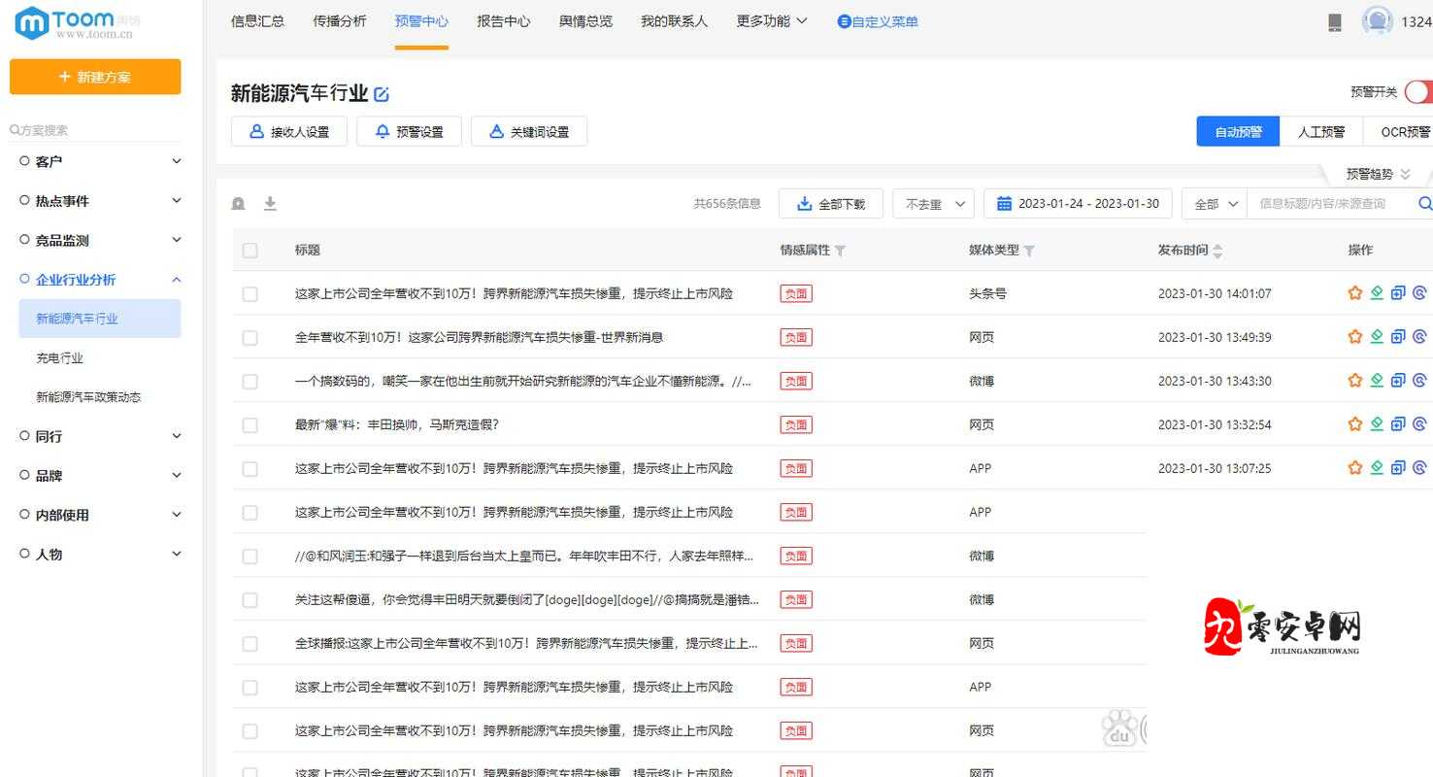
Task: Click the eraser icon on the first row
Action: [x=1376, y=292]
